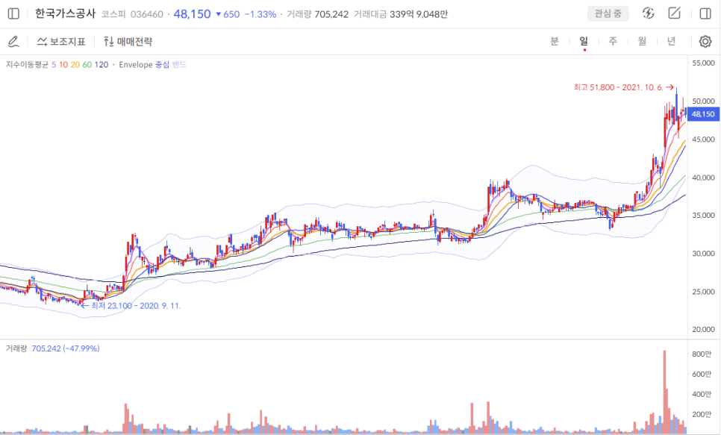Click the 55,000 price axis label
This screenshot has height=435, width=721.
[704, 63]
